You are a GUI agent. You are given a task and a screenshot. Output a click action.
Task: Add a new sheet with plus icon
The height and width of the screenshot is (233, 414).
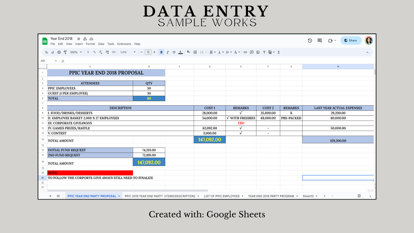[x=50, y=196]
